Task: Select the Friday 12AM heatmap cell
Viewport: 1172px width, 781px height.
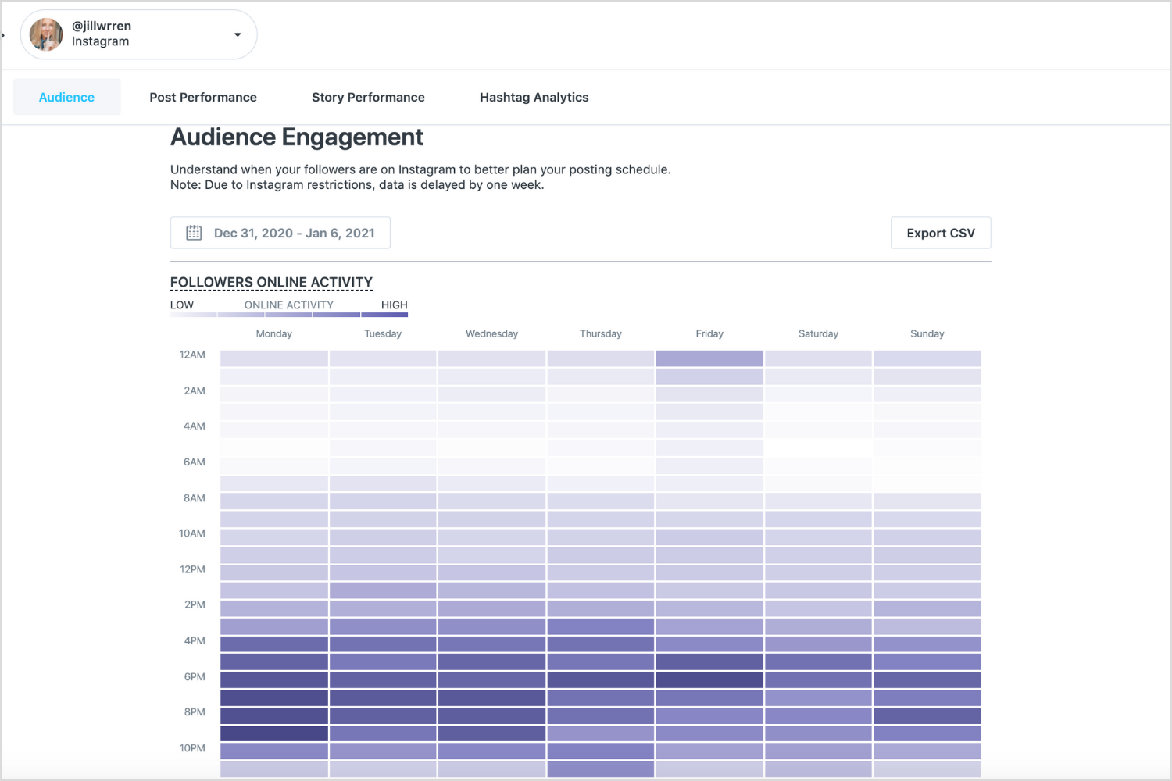Action: [x=709, y=358]
